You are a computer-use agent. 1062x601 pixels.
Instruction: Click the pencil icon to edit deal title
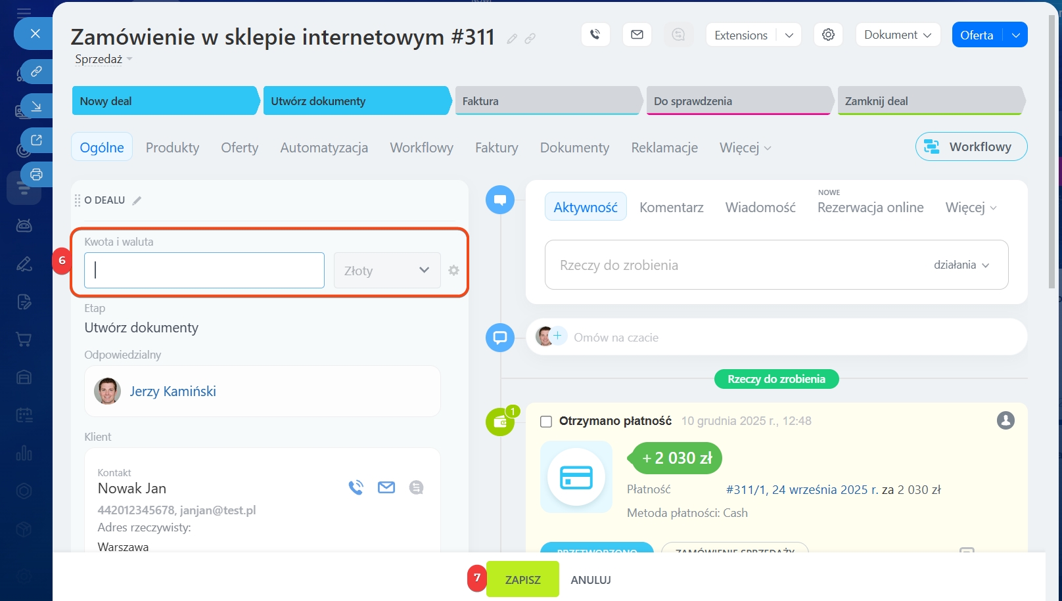tap(512, 39)
